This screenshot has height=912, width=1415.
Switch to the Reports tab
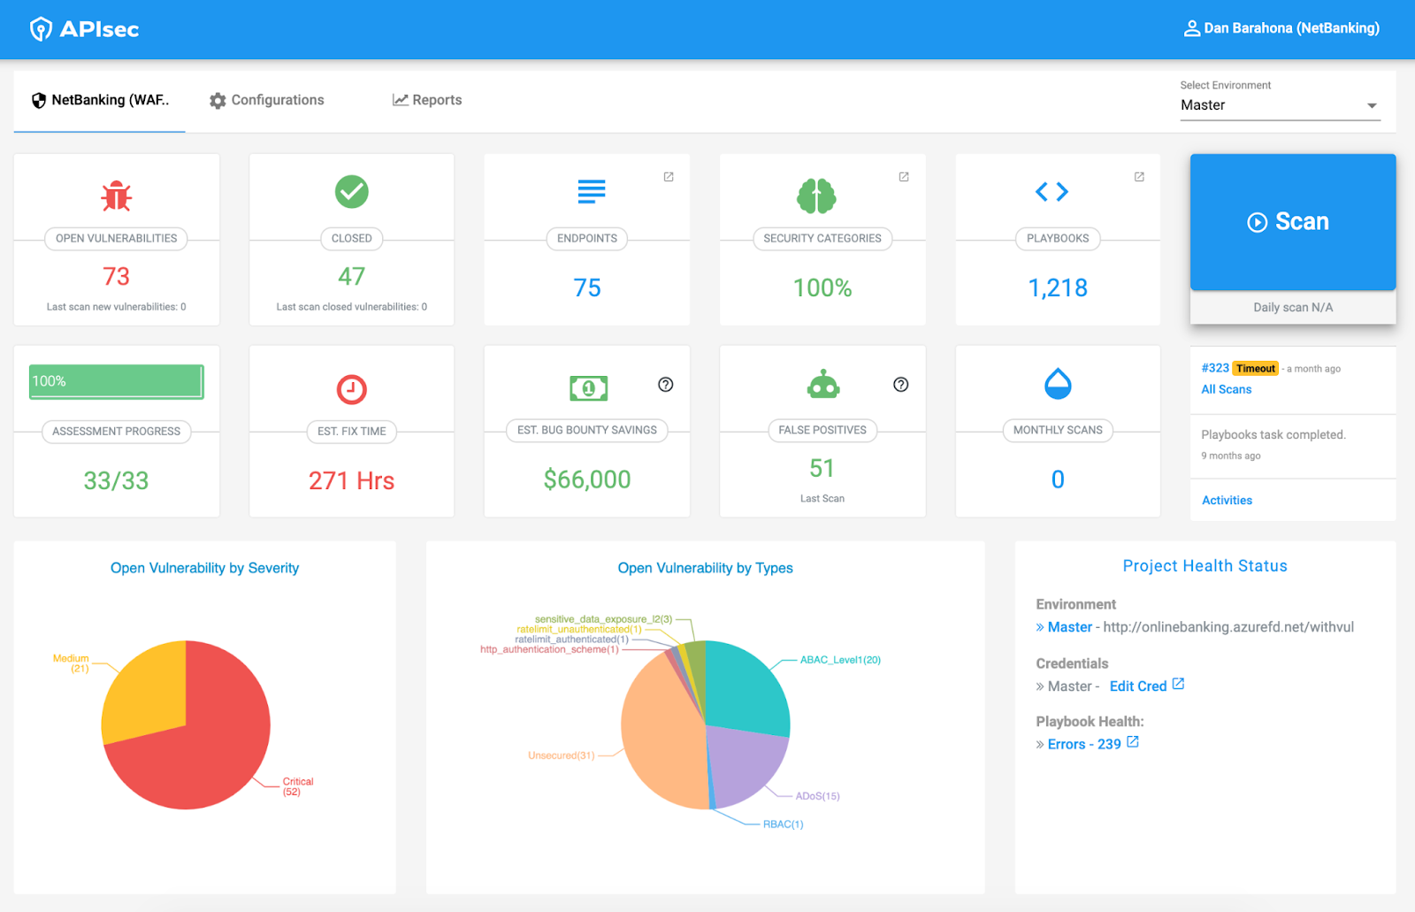tap(427, 100)
